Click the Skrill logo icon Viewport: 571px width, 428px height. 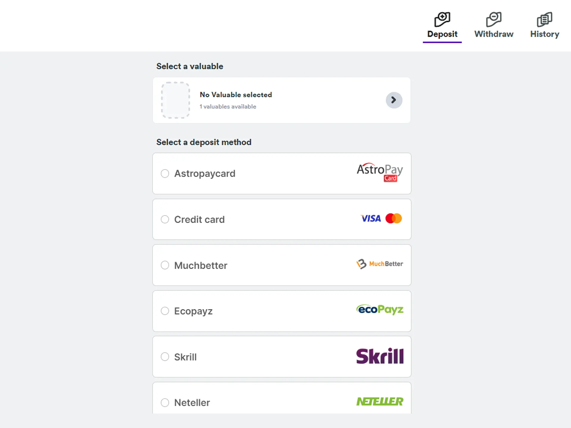pyautogui.click(x=380, y=356)
